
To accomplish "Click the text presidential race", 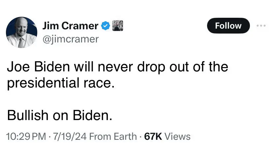I will [60, 83].
